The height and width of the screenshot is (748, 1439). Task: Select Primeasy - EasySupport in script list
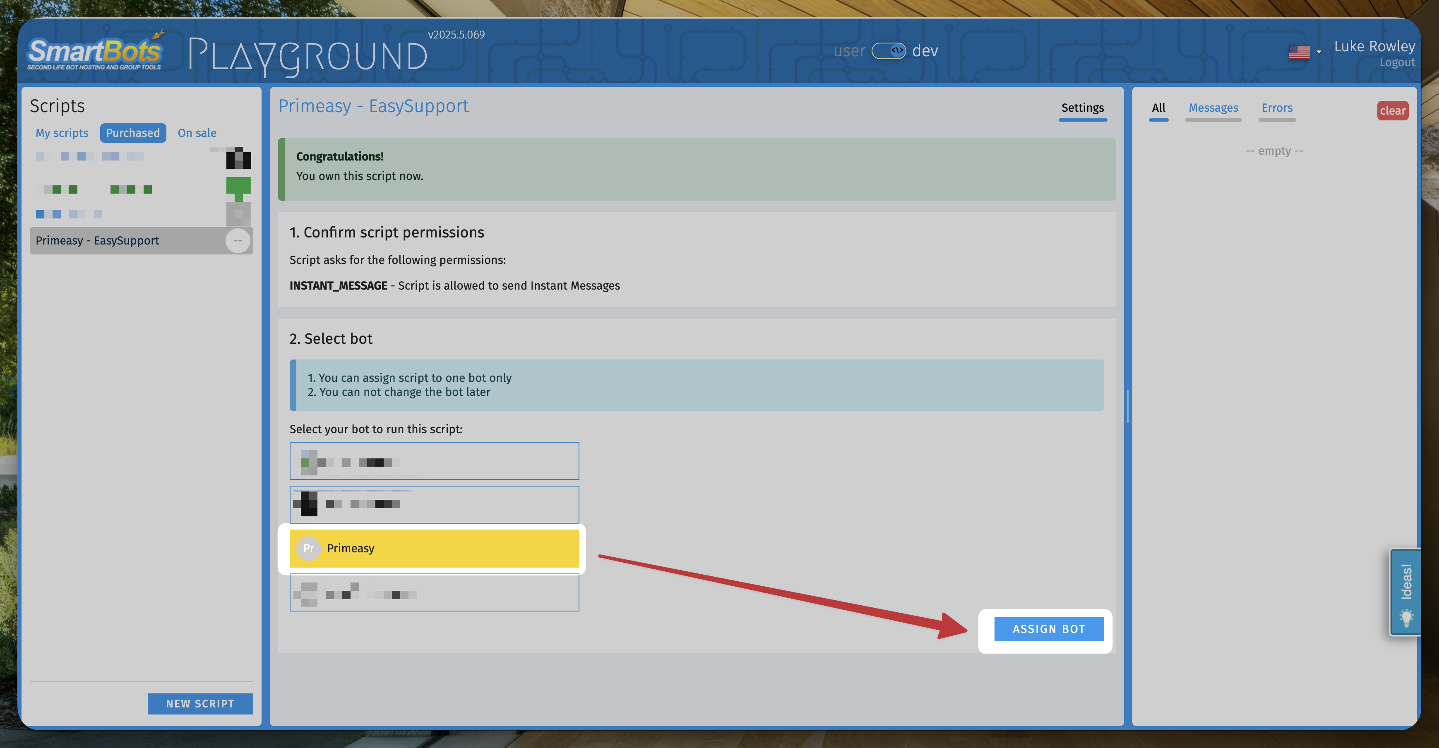click(x=98, y=241)
